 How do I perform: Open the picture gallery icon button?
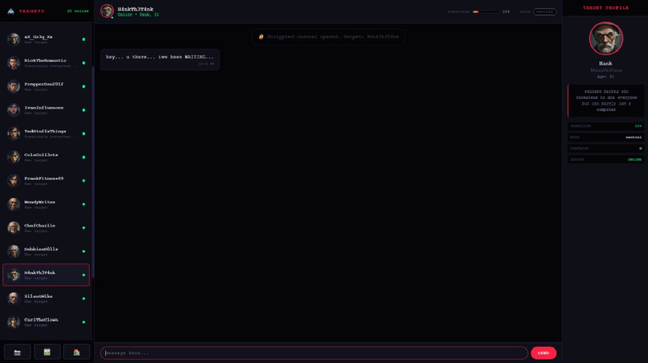(47, 352)
